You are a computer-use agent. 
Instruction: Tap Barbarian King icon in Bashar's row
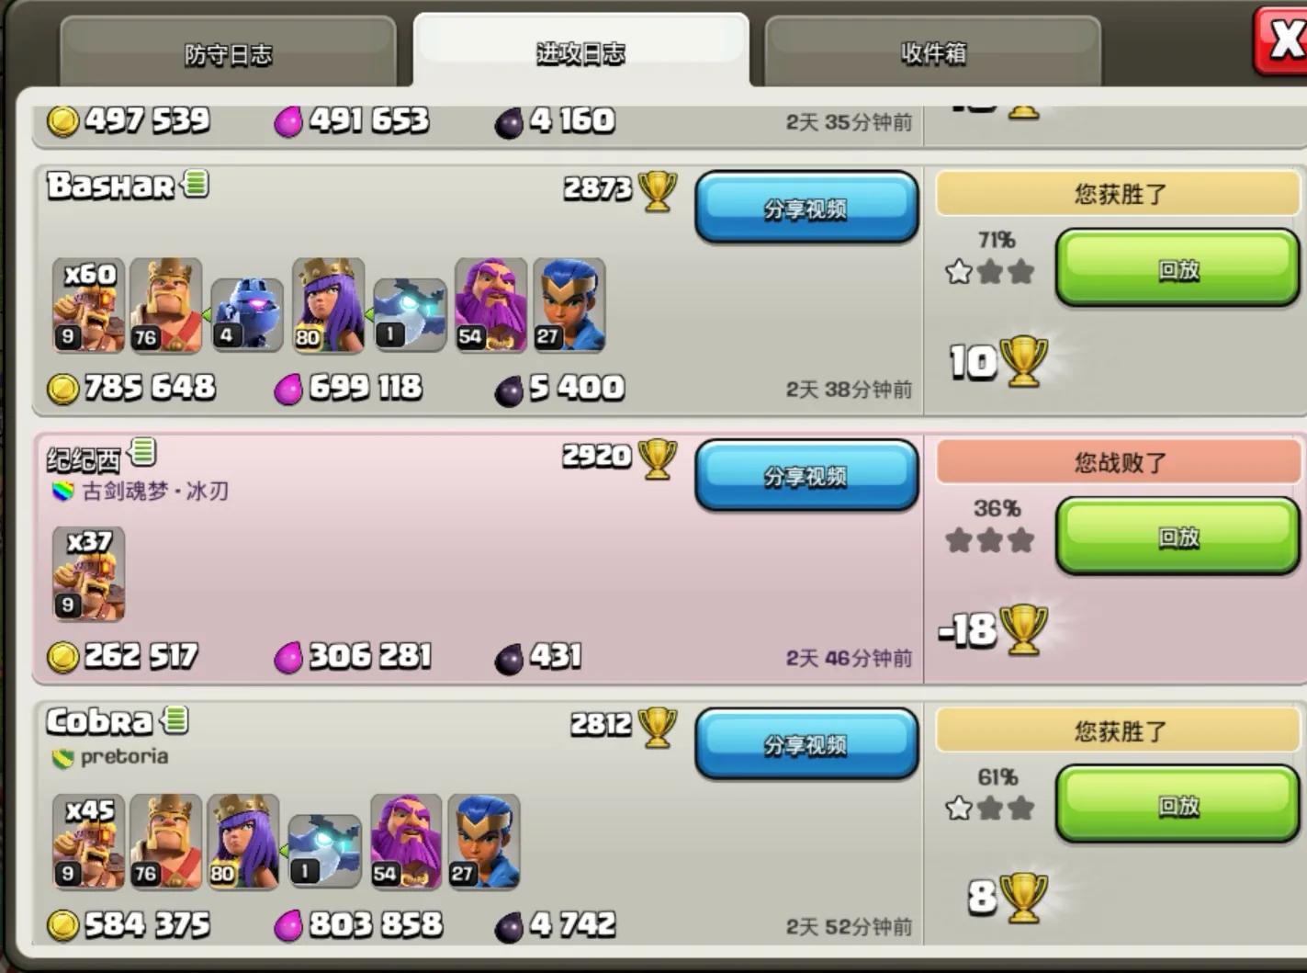coord(165,306)
